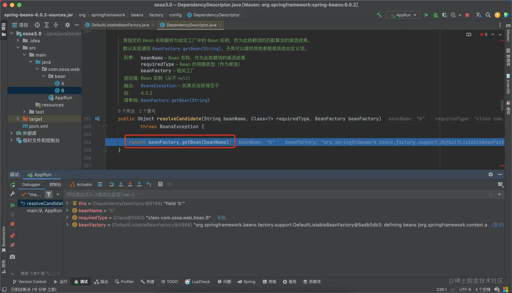Click the 导航 link next to requiredType
Screen dimensions: 512x293
[221, 218]
